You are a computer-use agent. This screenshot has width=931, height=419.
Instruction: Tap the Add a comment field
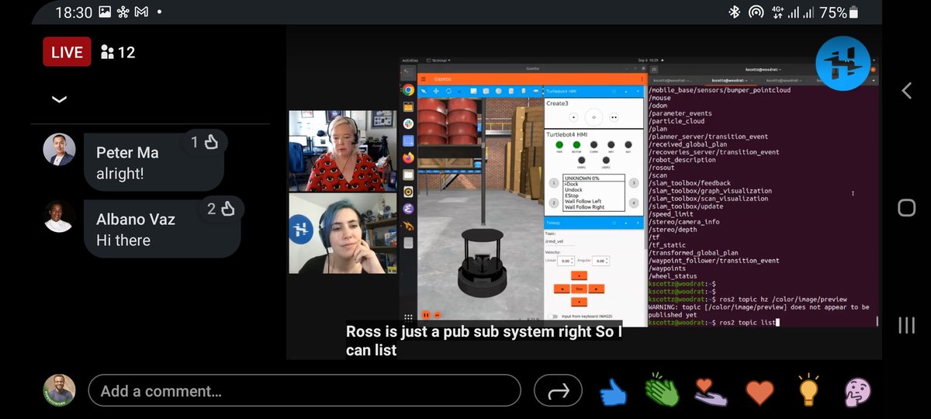304,391
